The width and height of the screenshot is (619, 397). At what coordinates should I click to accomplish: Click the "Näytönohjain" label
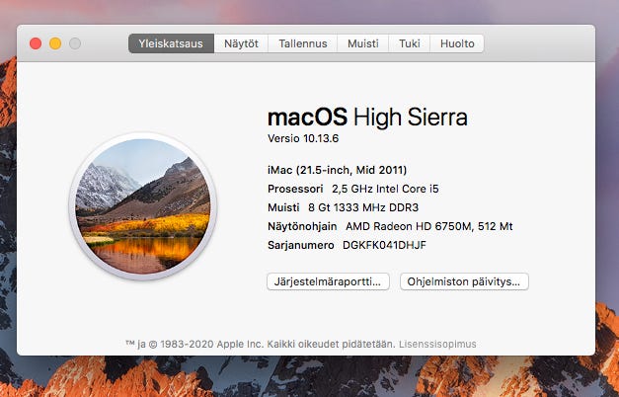click(x=302, y=226)
